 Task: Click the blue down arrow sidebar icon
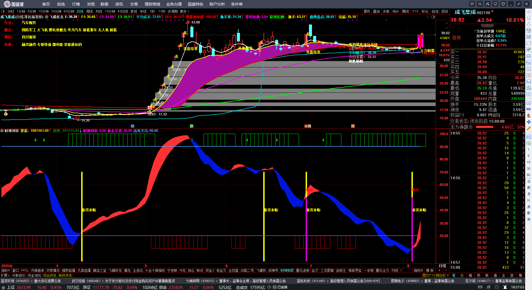click(x=529, y=24)
